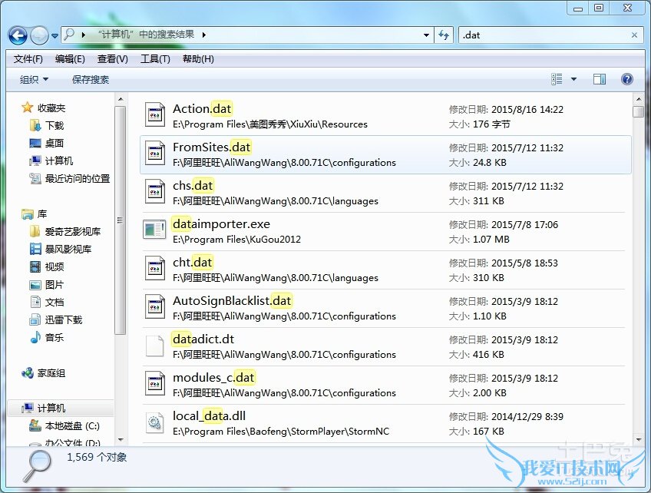Toggle the preview pane

600,79
